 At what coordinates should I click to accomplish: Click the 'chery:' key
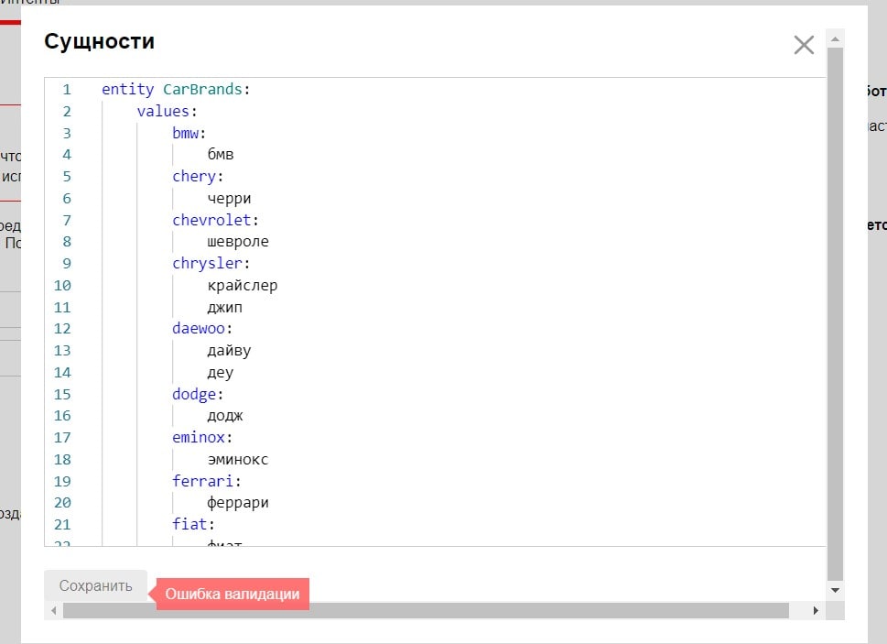[x=198, y=177]
